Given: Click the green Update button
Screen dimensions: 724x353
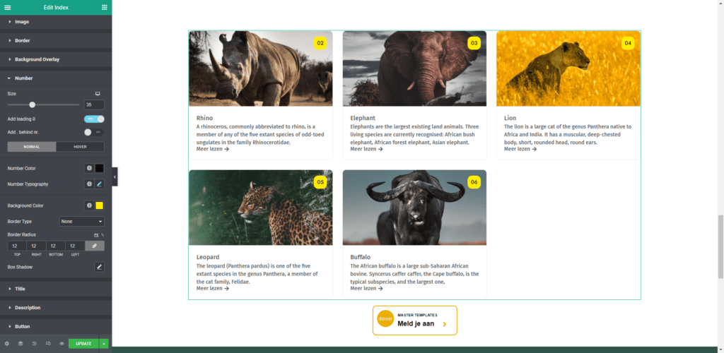Looking at the screenshot, I should pos(83,344).
